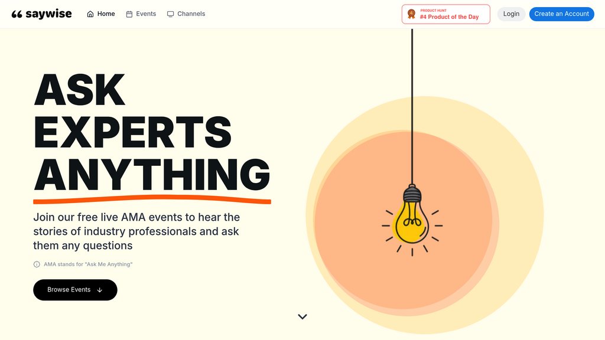The height and width of the screenshot is (340, 605).
Task: Open the Events nav item
Action: [141, 14]
